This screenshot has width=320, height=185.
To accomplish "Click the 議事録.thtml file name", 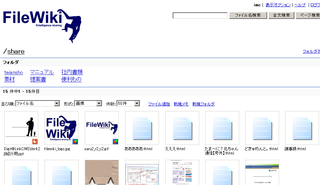I will [295, 149].
